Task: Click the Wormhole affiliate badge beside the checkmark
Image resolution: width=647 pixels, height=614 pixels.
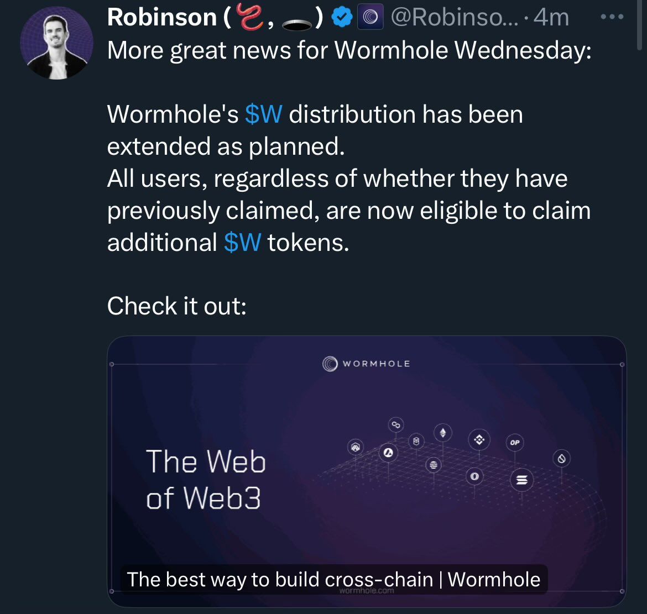Action: click(x=369, y=18)
